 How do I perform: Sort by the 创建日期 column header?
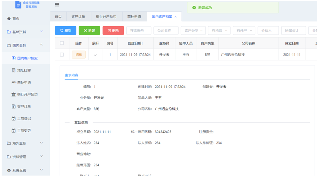135,43
